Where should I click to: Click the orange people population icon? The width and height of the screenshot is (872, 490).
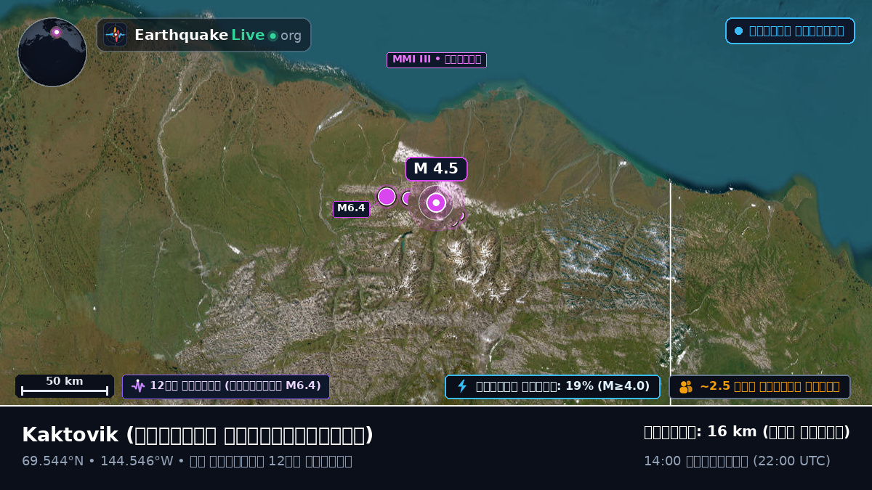click(686, 387)
